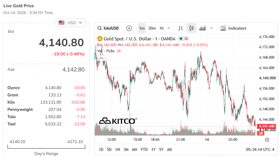This screenshot has height=157, width=280.
Task: Click the Gram price 133.13
Action: pyautogui.click(x=55, y=95)
